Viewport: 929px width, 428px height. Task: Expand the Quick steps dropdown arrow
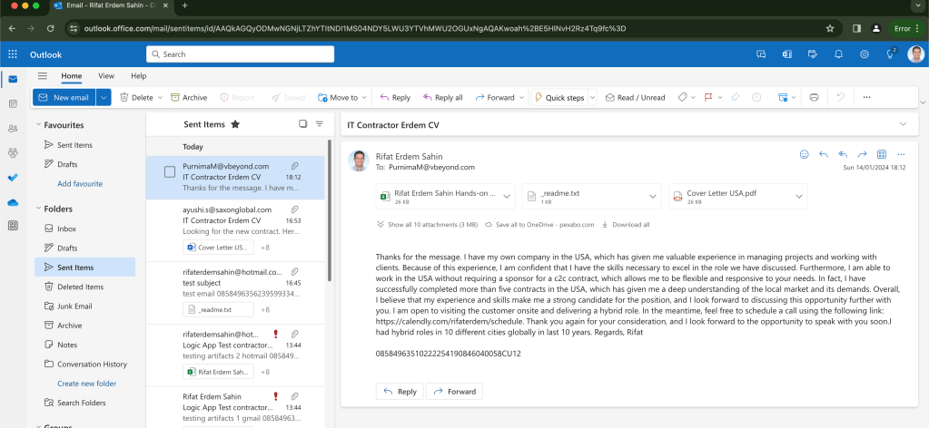tap(592, 98)
